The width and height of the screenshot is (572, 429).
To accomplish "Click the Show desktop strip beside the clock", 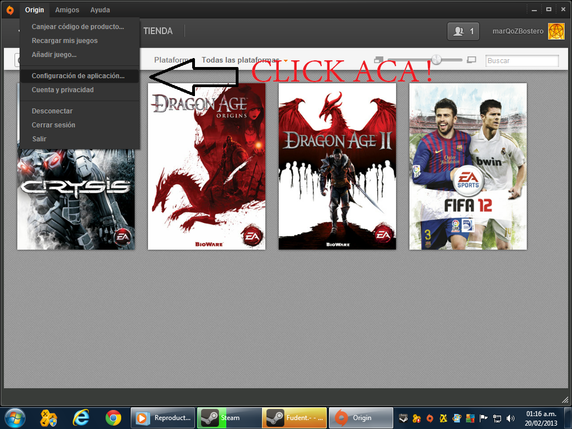I will tap(569, 418).
